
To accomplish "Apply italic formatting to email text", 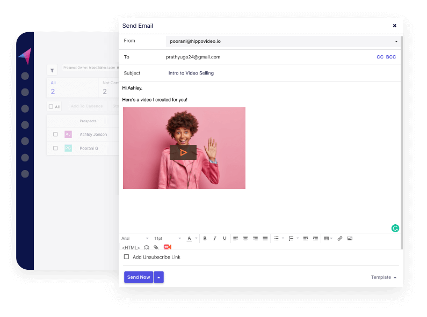I will (x=214, y=239).
